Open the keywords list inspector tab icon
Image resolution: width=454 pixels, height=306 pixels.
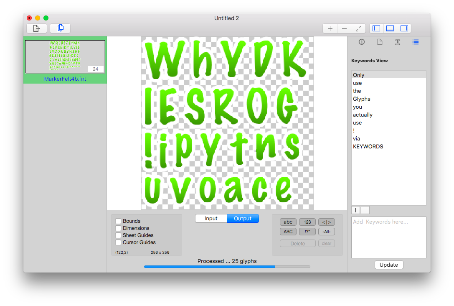pyautogui.click(x=416, y=42)
